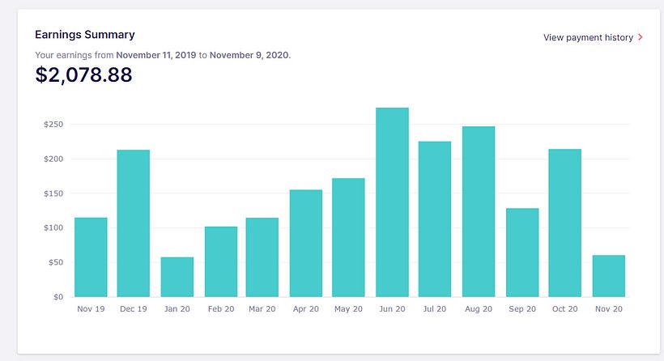The height and width of the screenshot is (361, 664).
Task: Click the Jan 20 earnings bar
Action: pos(177,277)
